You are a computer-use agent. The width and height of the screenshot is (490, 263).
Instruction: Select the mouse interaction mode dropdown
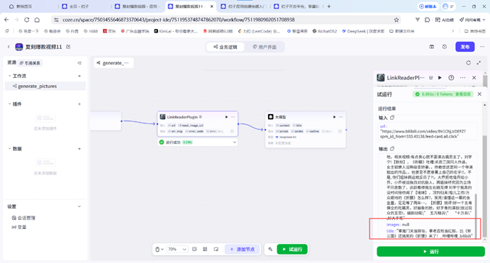point(160,250)
